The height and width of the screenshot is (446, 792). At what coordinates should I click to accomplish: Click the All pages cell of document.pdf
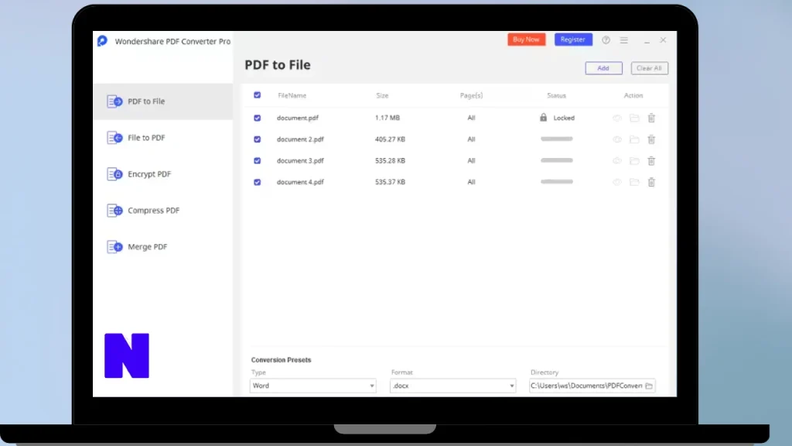(x=471, y=118)
